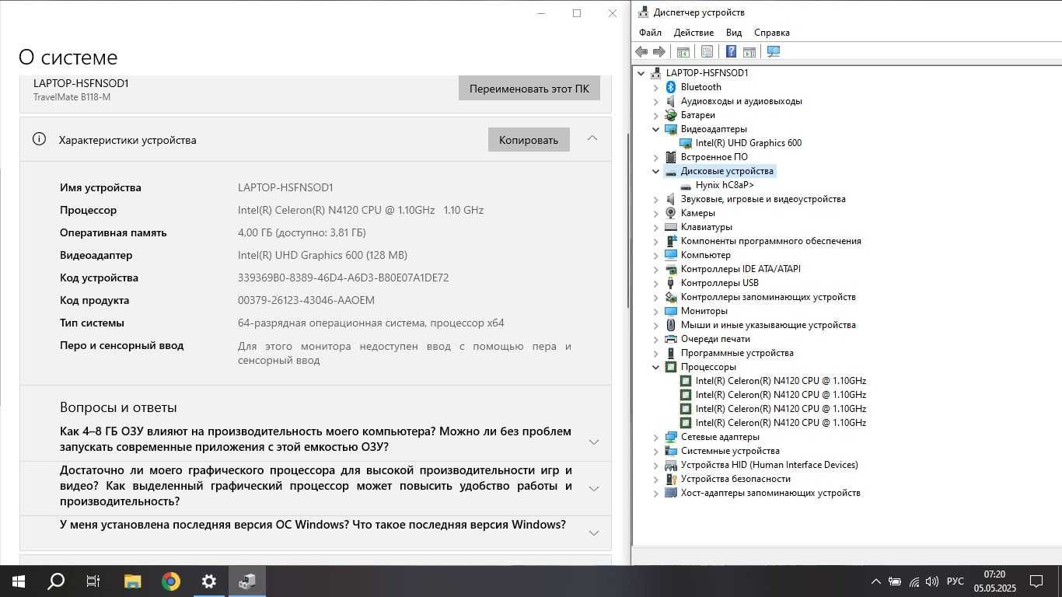
Task: Click Переименовать этот ПК button
Action: point(529,88)
